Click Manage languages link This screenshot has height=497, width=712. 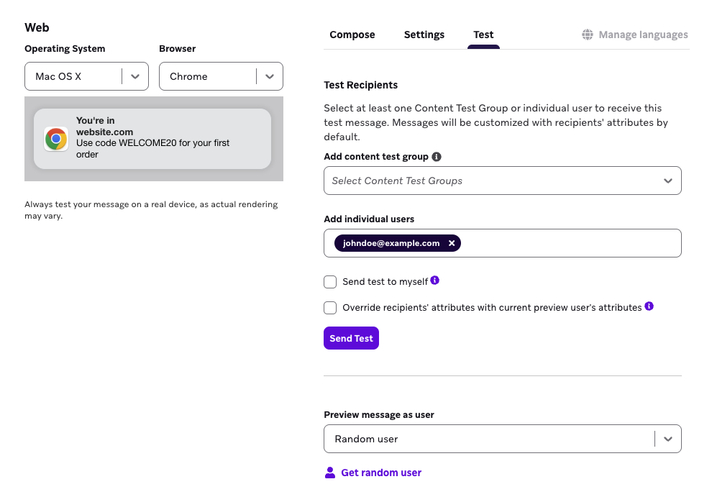[x=643, y=35]
